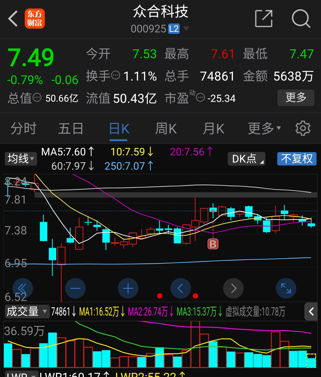Tap the 虚拟成交量:10.78万 label
The width and height of the screenshot is (321, 377).
[x=255, y=312]
